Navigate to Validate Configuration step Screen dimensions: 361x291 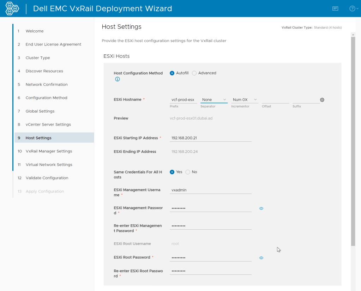(x=47, y=178)
